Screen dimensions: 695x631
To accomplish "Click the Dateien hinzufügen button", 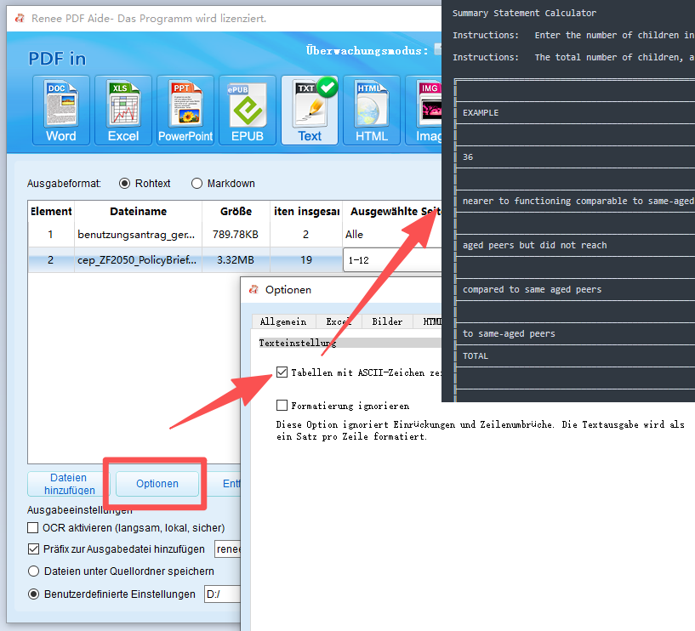I will pos(69,484).
